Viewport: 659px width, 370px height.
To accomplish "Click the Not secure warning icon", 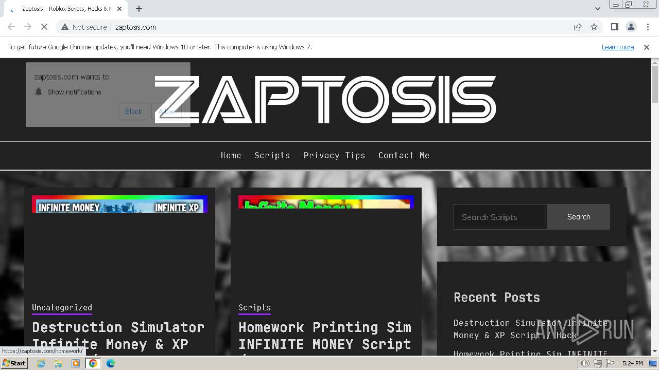I will point(65,27).
